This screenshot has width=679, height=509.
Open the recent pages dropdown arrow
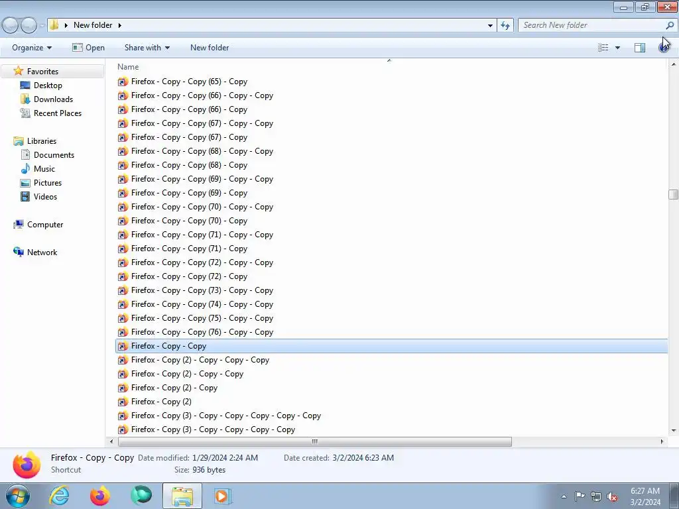(x=42, y=26)
